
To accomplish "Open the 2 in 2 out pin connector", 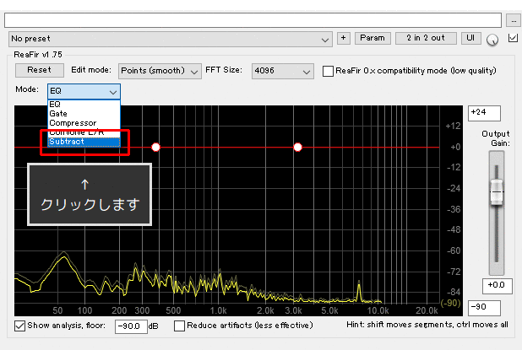I will [431, 38].
